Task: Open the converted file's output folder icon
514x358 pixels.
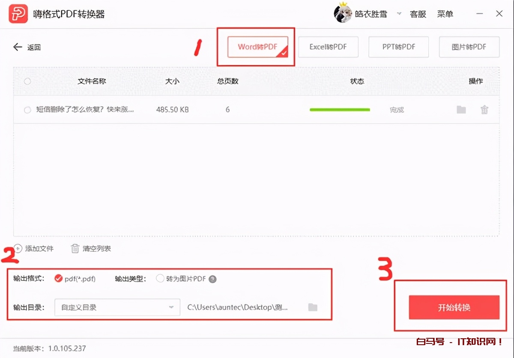Action: (x=461, y=110)
